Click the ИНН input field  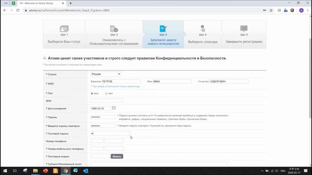(x=107, y=101)
